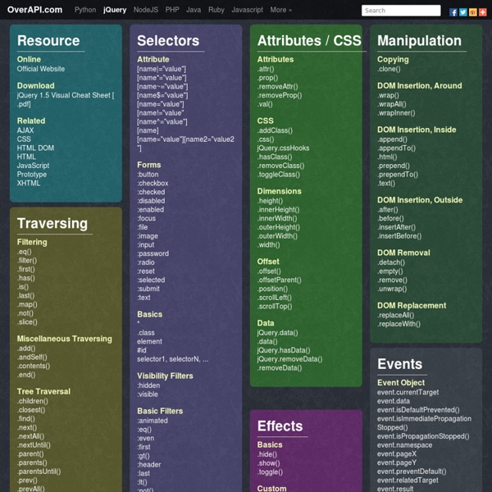
Task: Select the jQuery tab
Action: [x=115, y=10]
